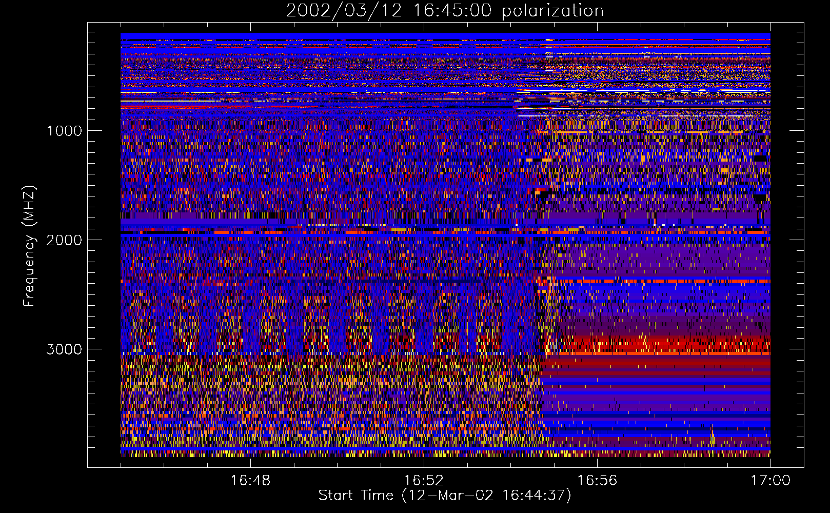Click the 16:48 time tick label

250,481
